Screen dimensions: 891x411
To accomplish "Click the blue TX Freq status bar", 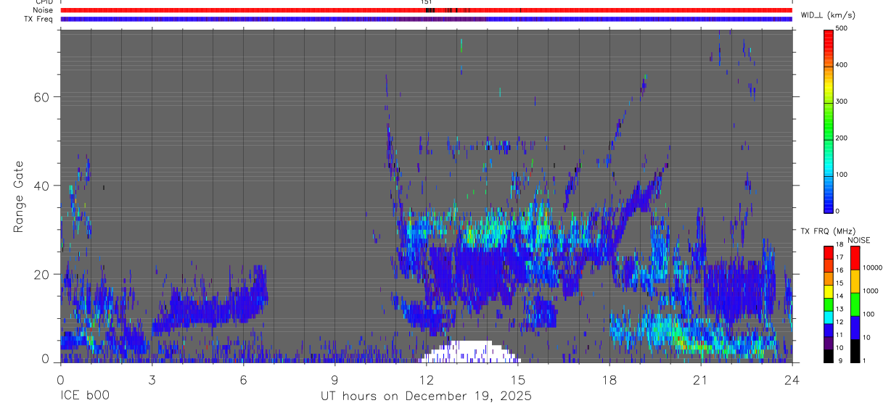I will (x=426, y=19).
